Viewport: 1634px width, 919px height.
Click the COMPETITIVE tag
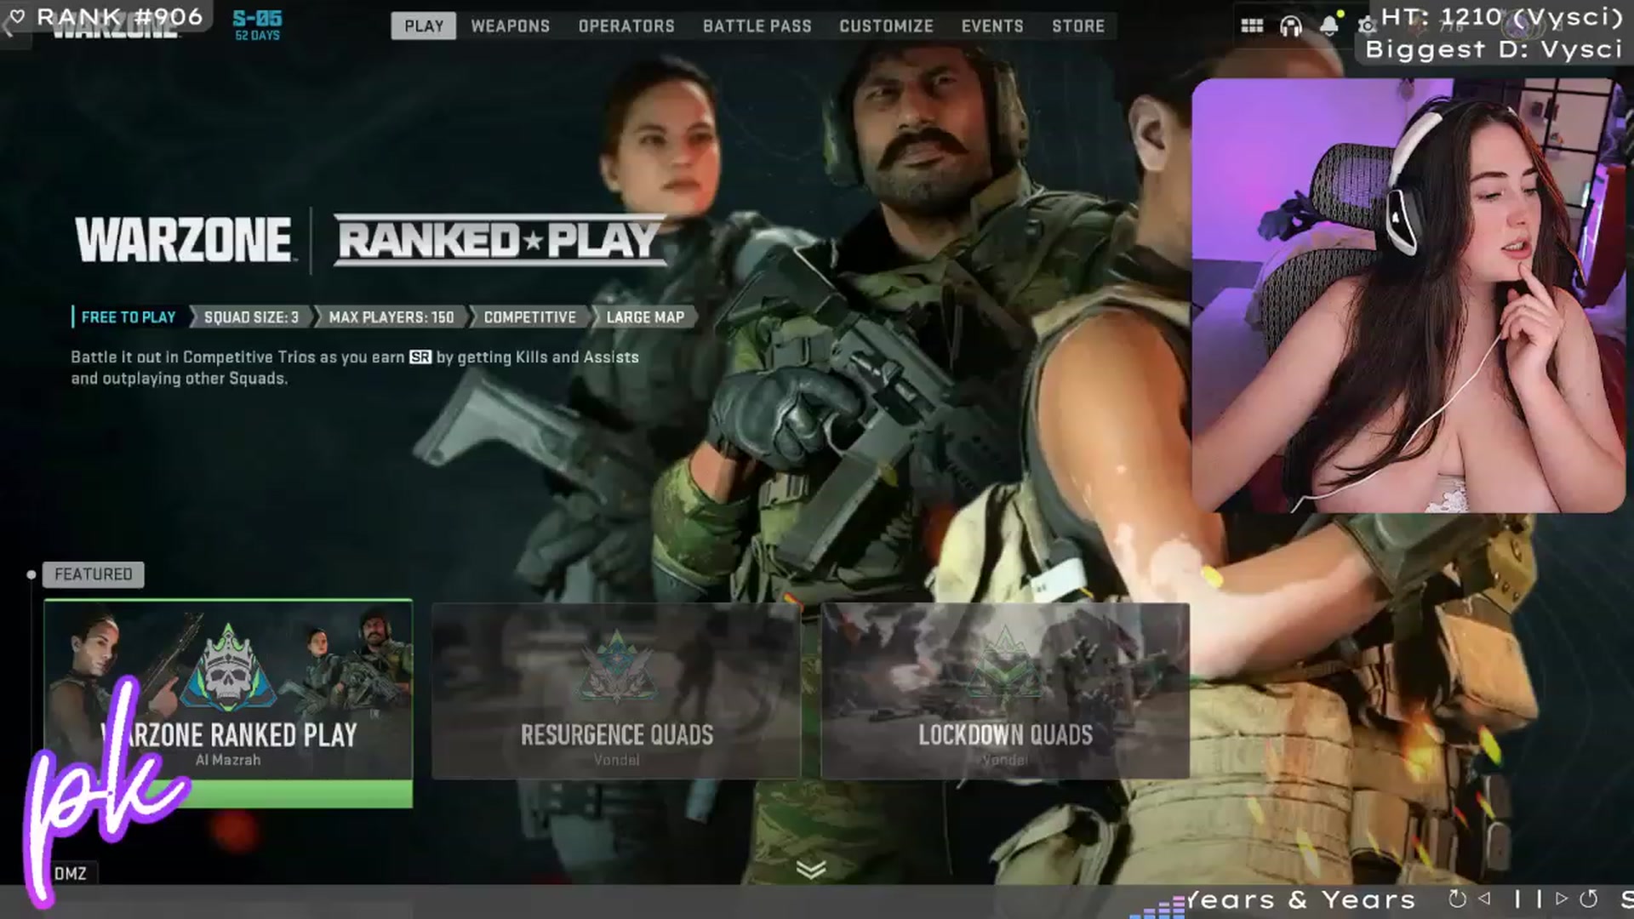tap(529, 317)
